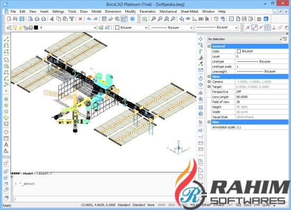Open the Layers explorer icon

click(x=8, y=28)
